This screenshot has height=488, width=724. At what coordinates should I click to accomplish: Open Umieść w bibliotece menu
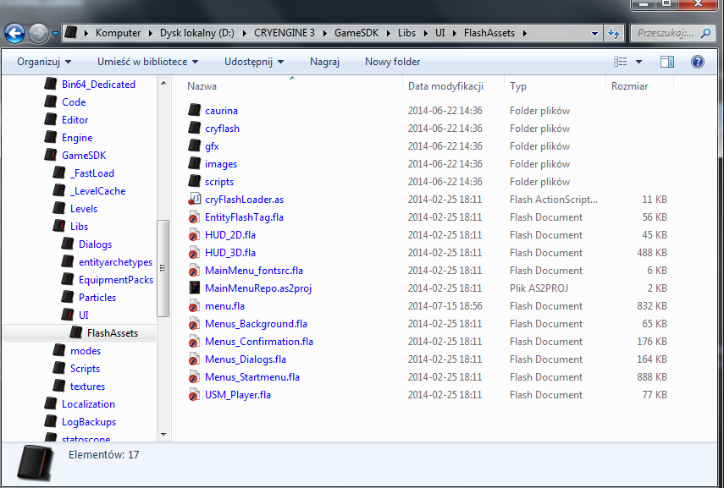pyautogui.click(x=147, y=62)
